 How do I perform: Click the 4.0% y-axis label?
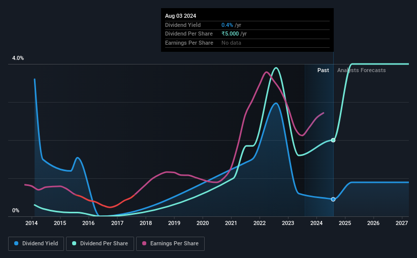[18, 58]
